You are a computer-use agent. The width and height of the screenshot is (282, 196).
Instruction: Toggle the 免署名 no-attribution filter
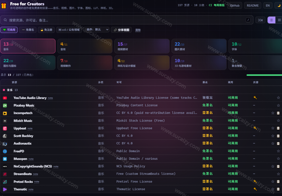click(x=28, y=30)
